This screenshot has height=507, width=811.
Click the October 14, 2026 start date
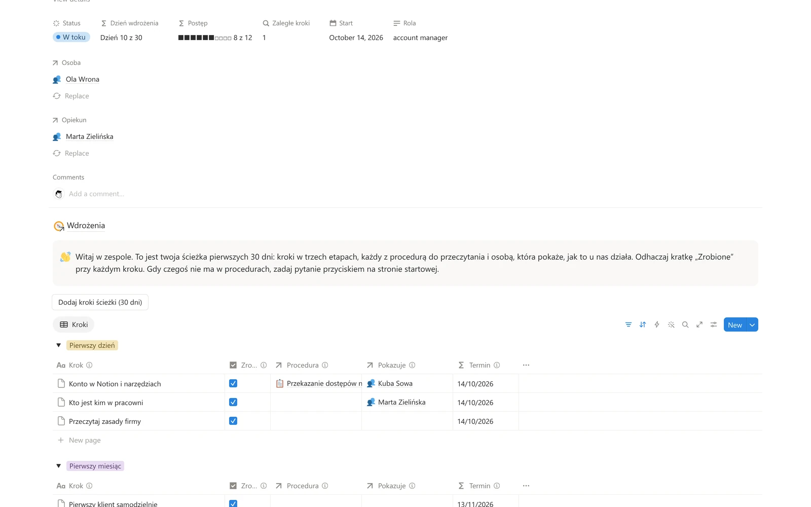(x=356, y=38)
